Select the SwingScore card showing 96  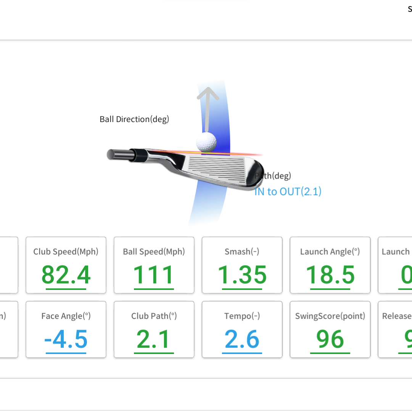(330, 329)
